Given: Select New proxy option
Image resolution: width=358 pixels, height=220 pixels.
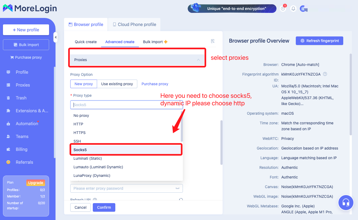Looking at the screenshot, I should point(84,84).
